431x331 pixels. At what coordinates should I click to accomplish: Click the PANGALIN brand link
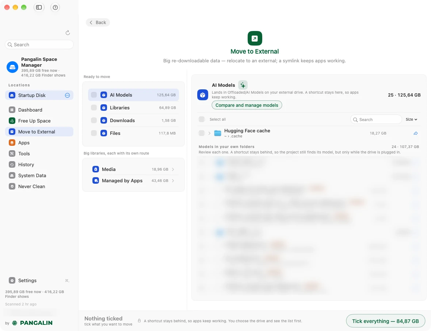tap(33, 323)
